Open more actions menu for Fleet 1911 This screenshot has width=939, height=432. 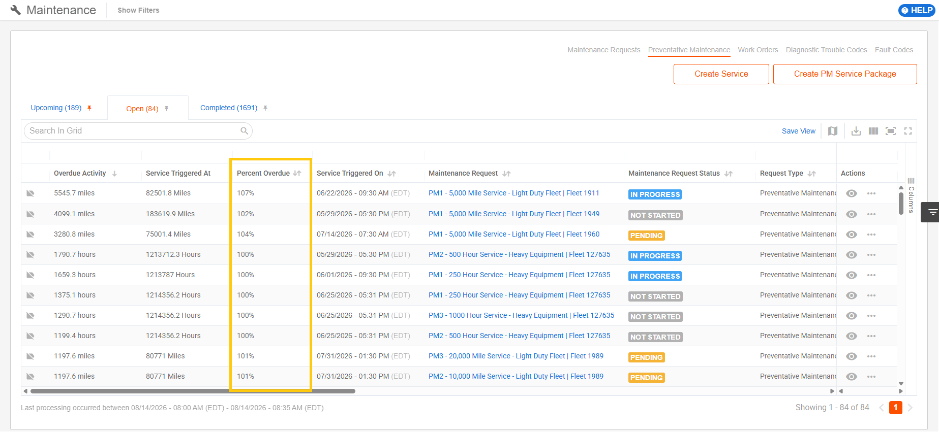[x=871, y=193]
